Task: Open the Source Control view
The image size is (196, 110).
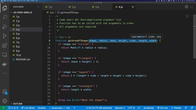Action: point(5,36)
